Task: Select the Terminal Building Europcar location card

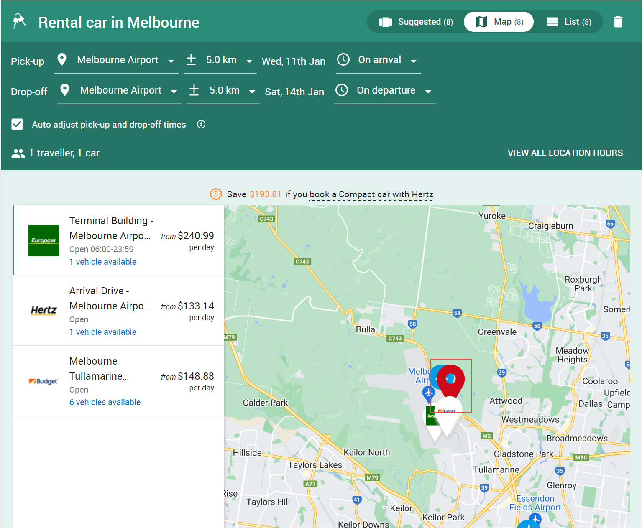Action: click(x=119, y=240)
